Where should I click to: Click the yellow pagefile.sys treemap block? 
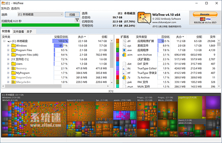190,107
